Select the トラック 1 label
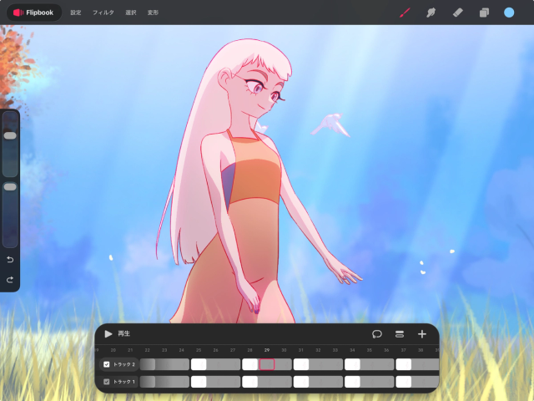 pyautogui.click(x=124, y=382)
